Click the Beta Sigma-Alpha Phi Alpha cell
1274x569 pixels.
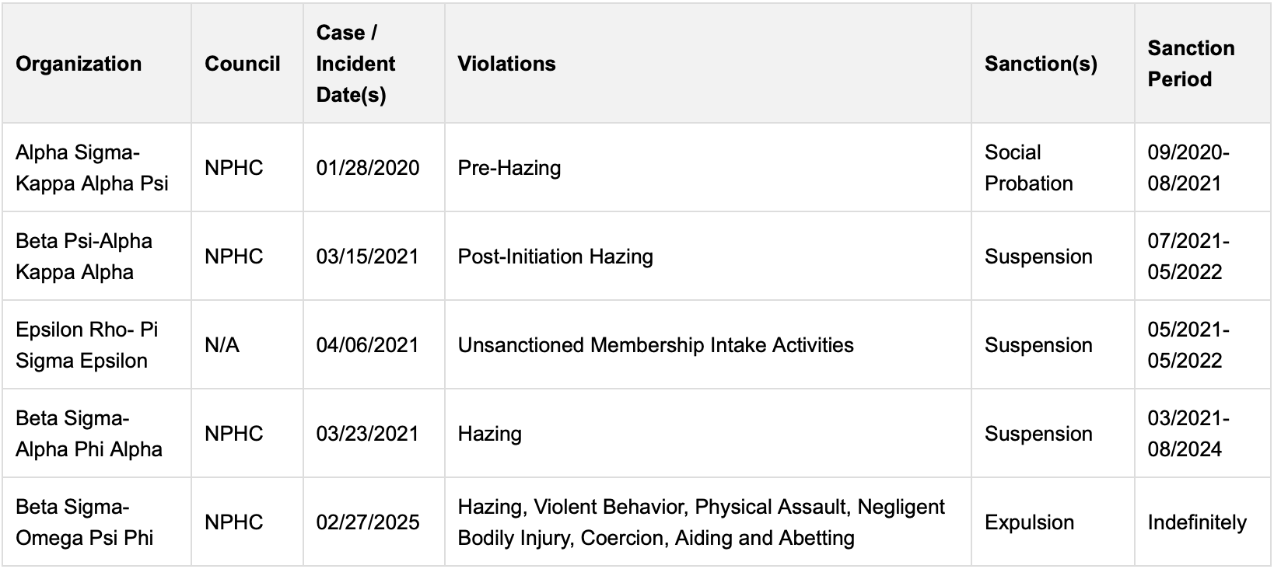(89, 434)
